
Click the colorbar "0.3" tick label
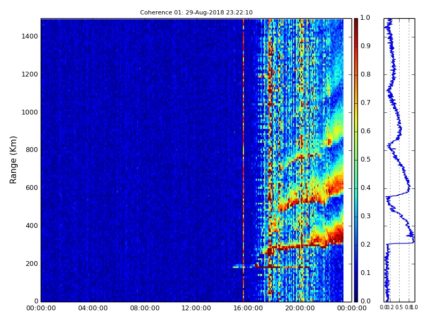click(x=365, y=216)
